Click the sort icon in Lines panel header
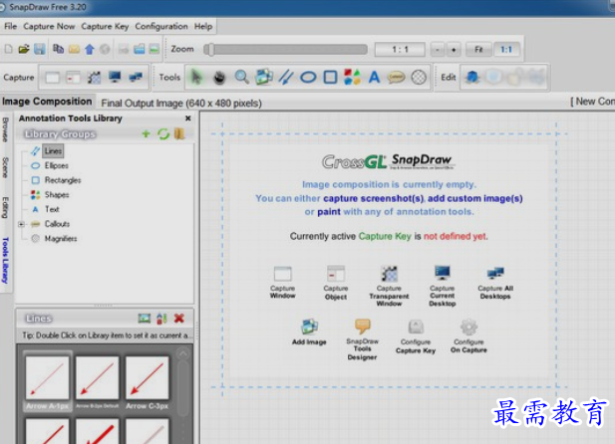This screenshot has width=615, height=444. point(161,319)
